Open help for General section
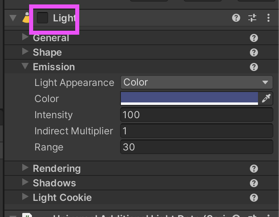 click(x=254, y=38)
